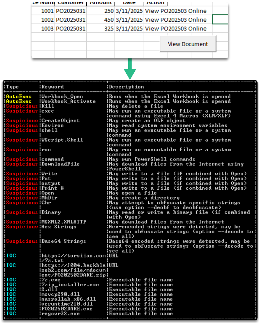The image size is (259, 323).
Task: Click the Keyword column header in terminal
Action: pos(53,87)
